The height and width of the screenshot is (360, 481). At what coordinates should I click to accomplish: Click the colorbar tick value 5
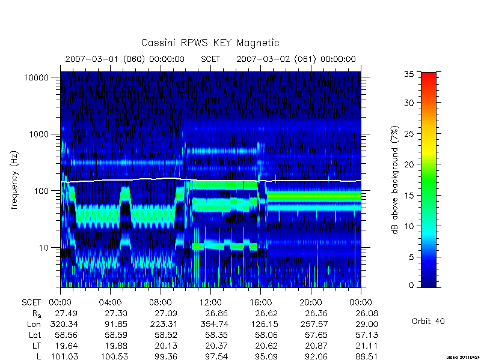(411, 257)
